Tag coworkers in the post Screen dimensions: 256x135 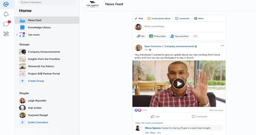pyautogui.click(x=179, y=36)
